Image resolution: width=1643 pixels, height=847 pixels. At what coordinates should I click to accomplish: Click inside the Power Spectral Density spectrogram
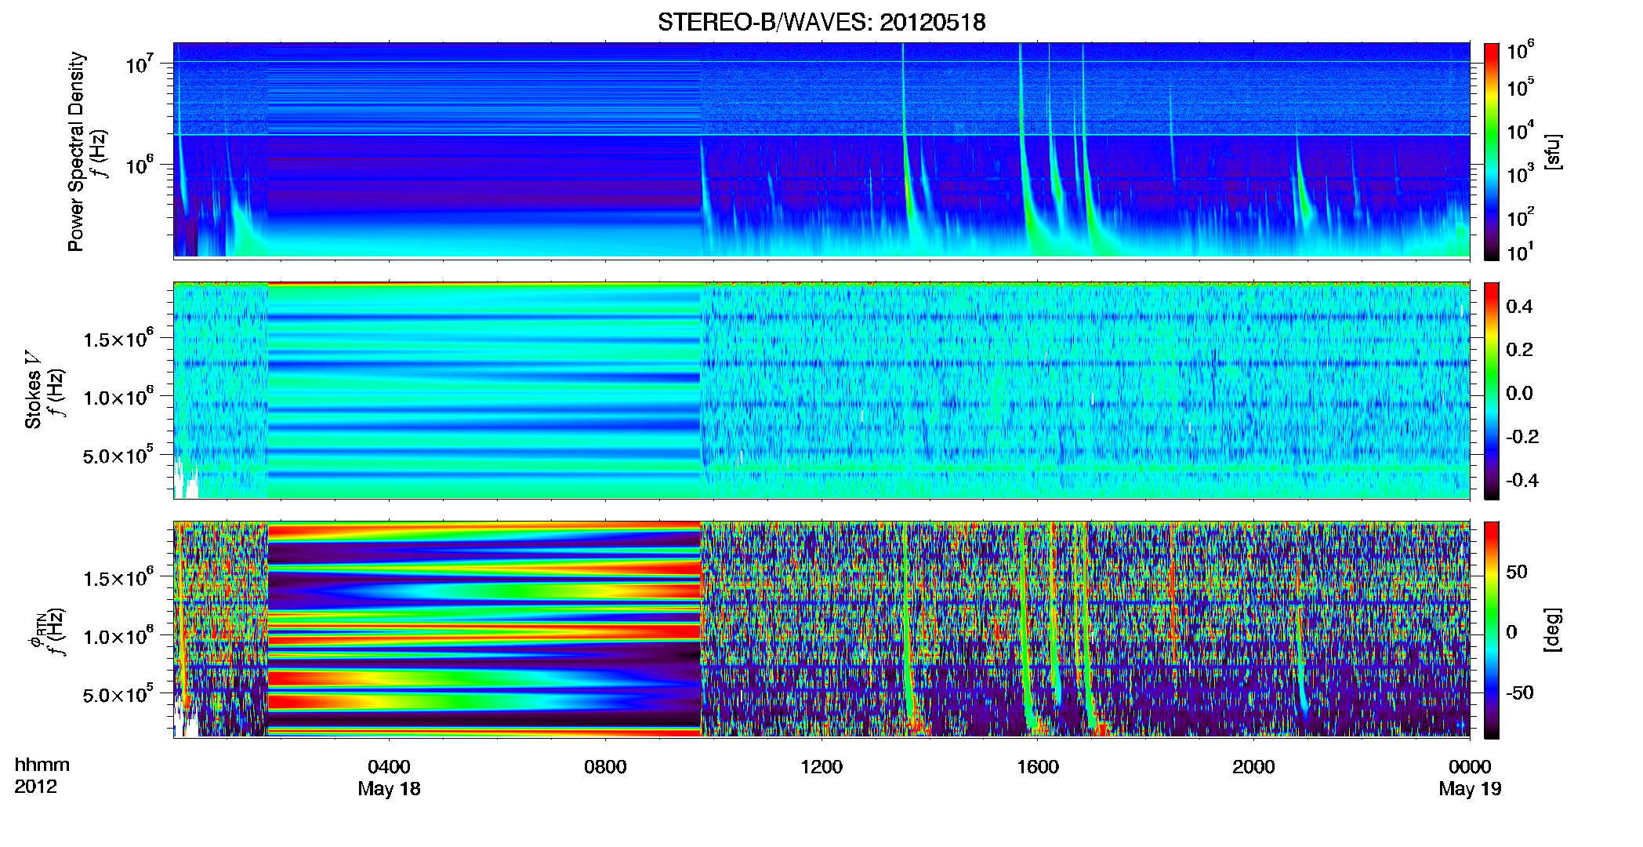tap(821, 150)
